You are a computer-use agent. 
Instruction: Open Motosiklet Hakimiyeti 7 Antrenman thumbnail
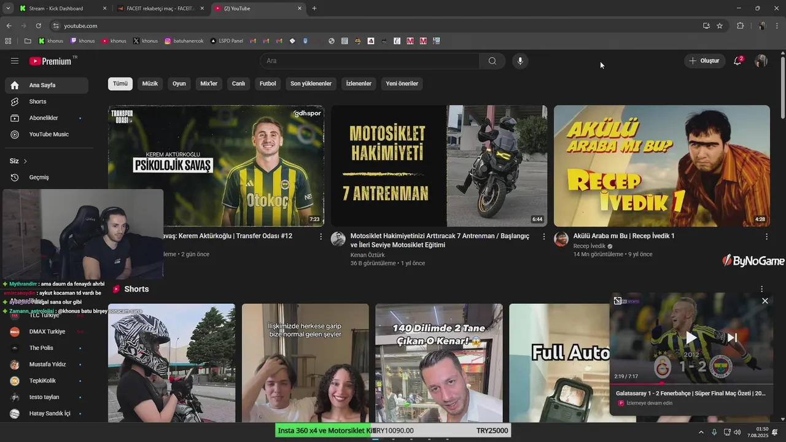439,166
